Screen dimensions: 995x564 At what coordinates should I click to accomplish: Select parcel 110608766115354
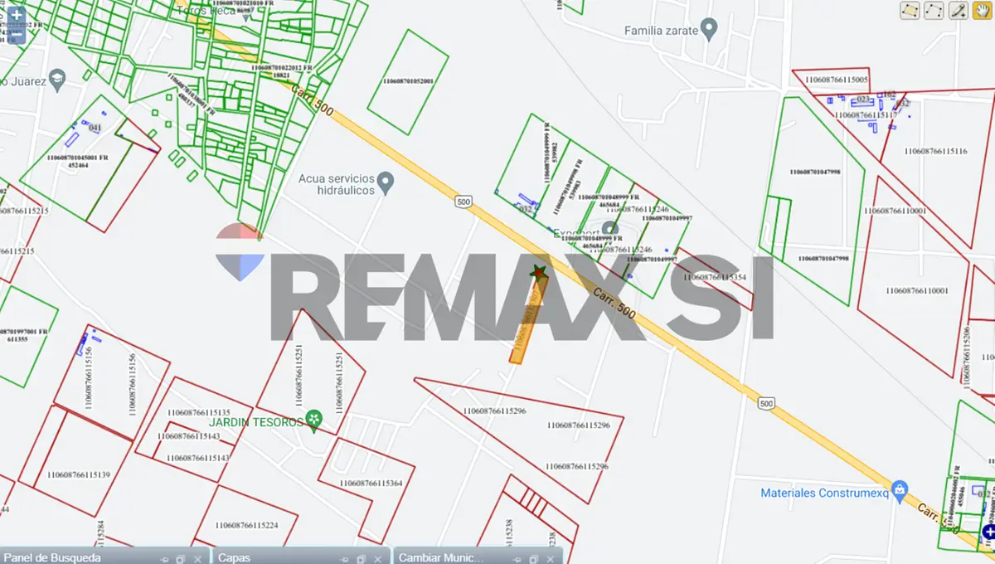click(715, 277)
